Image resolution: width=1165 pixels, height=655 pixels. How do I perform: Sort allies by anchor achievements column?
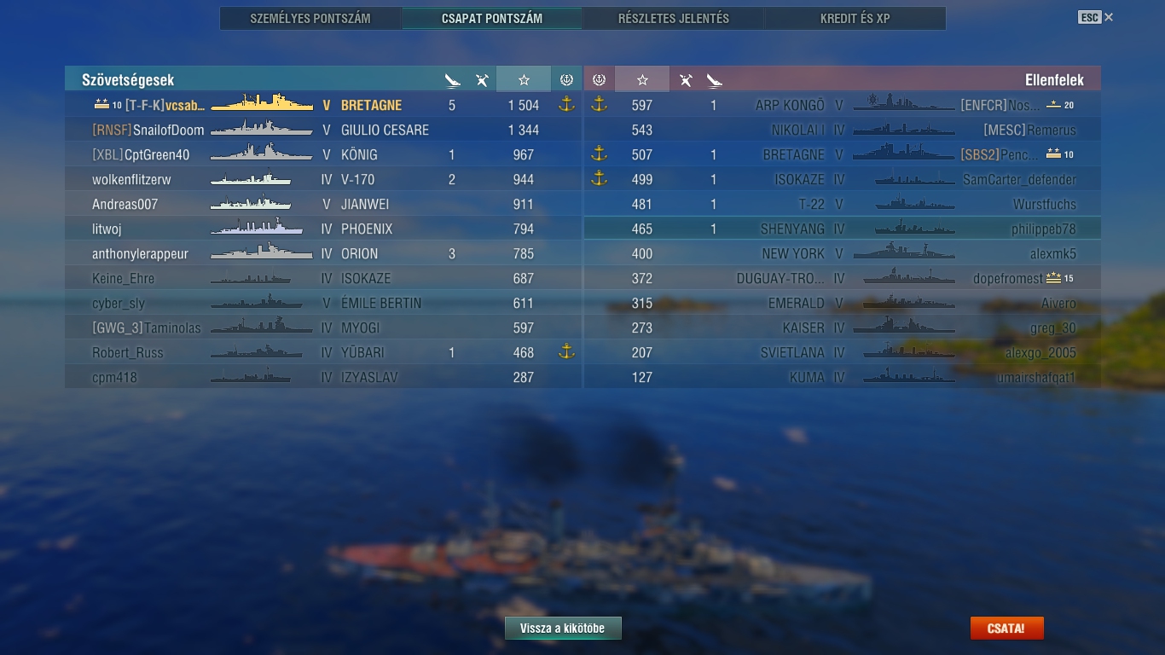(566, 79)
